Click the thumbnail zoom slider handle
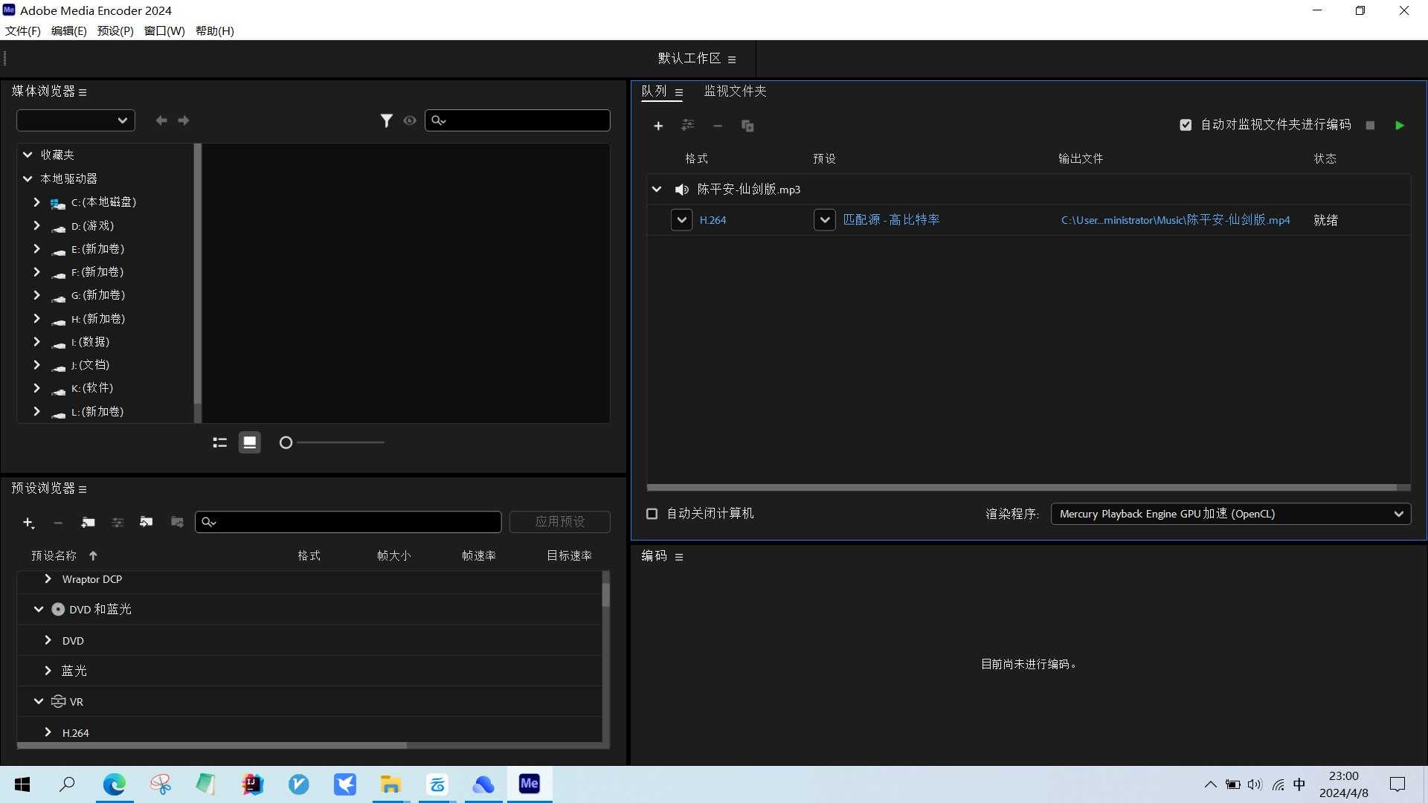 pyautogui.click(x=286, y=442)
